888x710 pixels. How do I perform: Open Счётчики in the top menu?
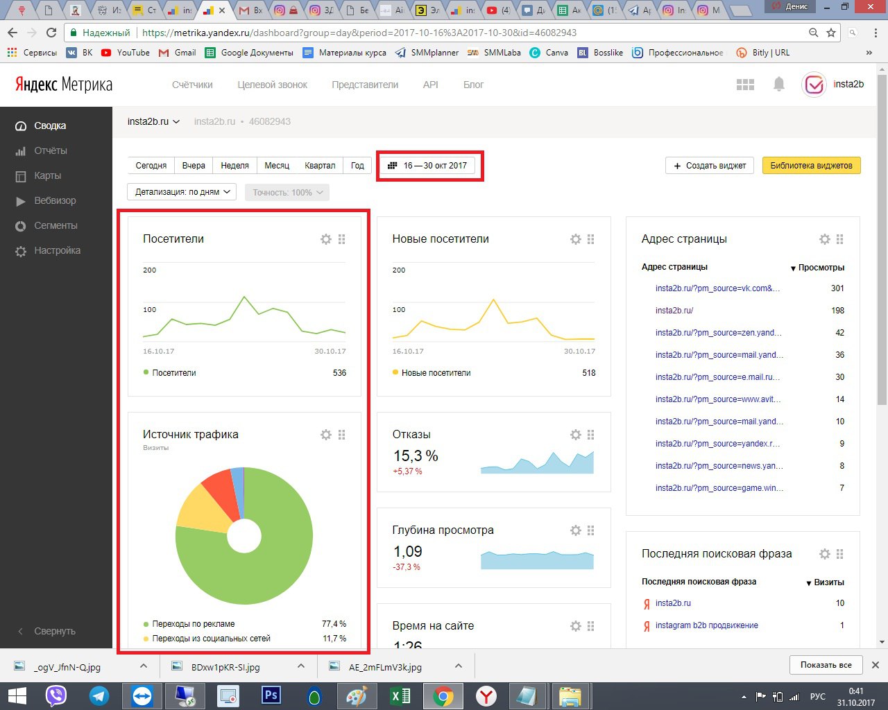pos(192,85)
